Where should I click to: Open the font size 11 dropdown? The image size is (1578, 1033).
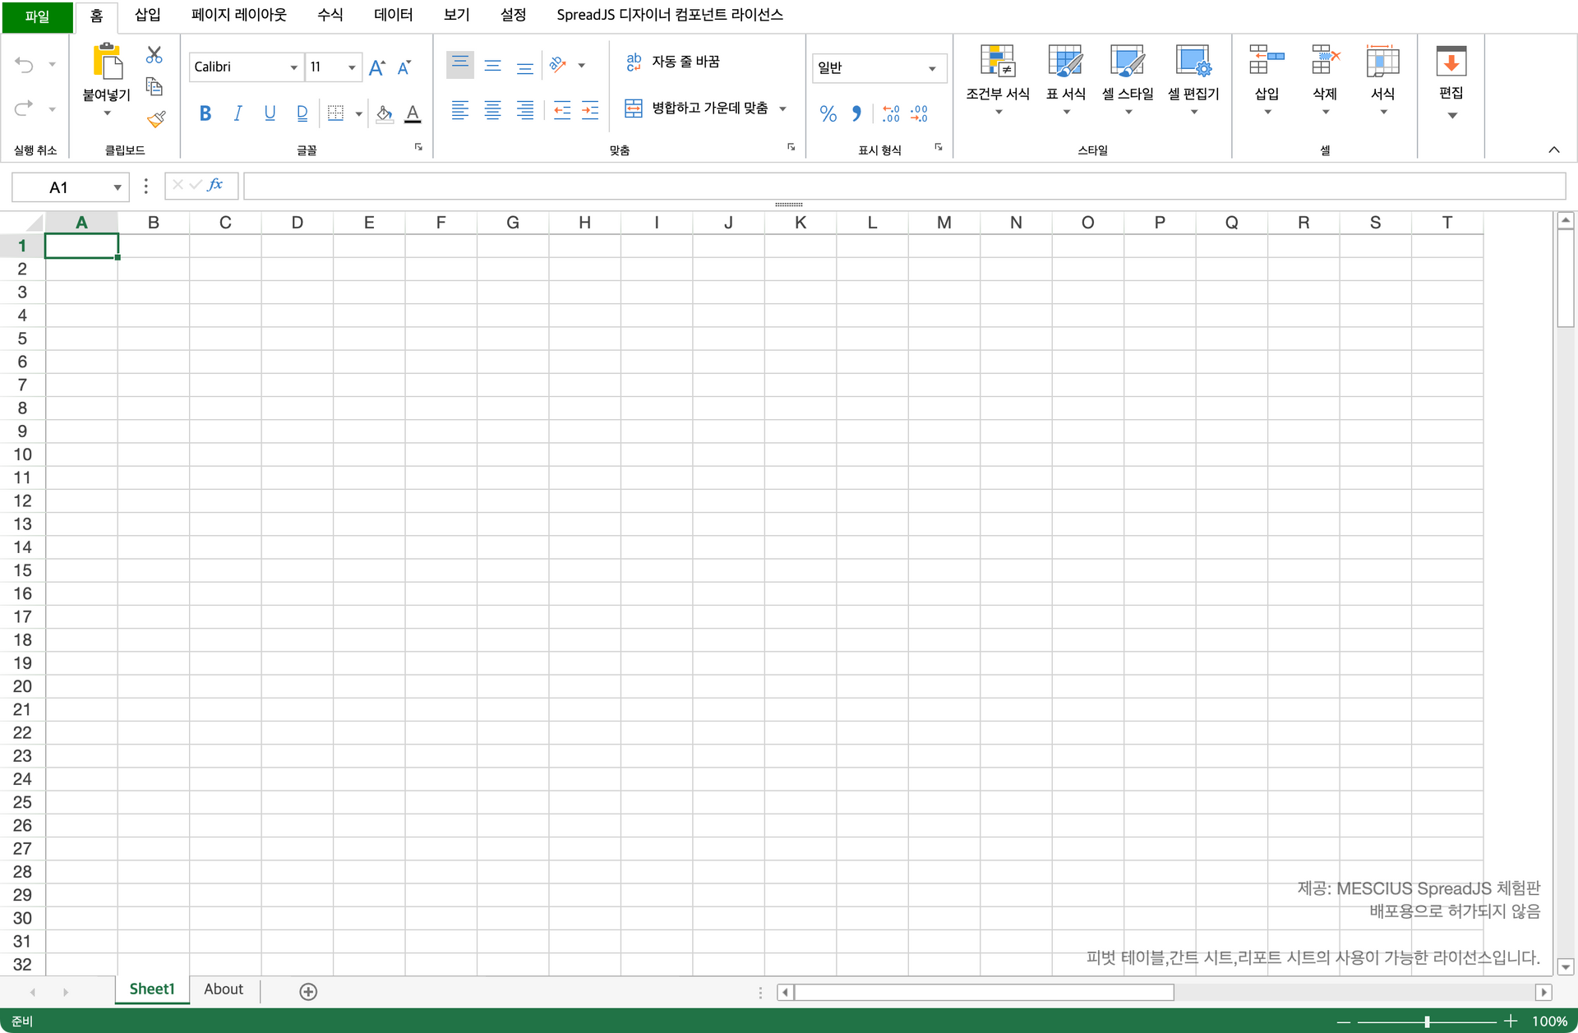352,67
